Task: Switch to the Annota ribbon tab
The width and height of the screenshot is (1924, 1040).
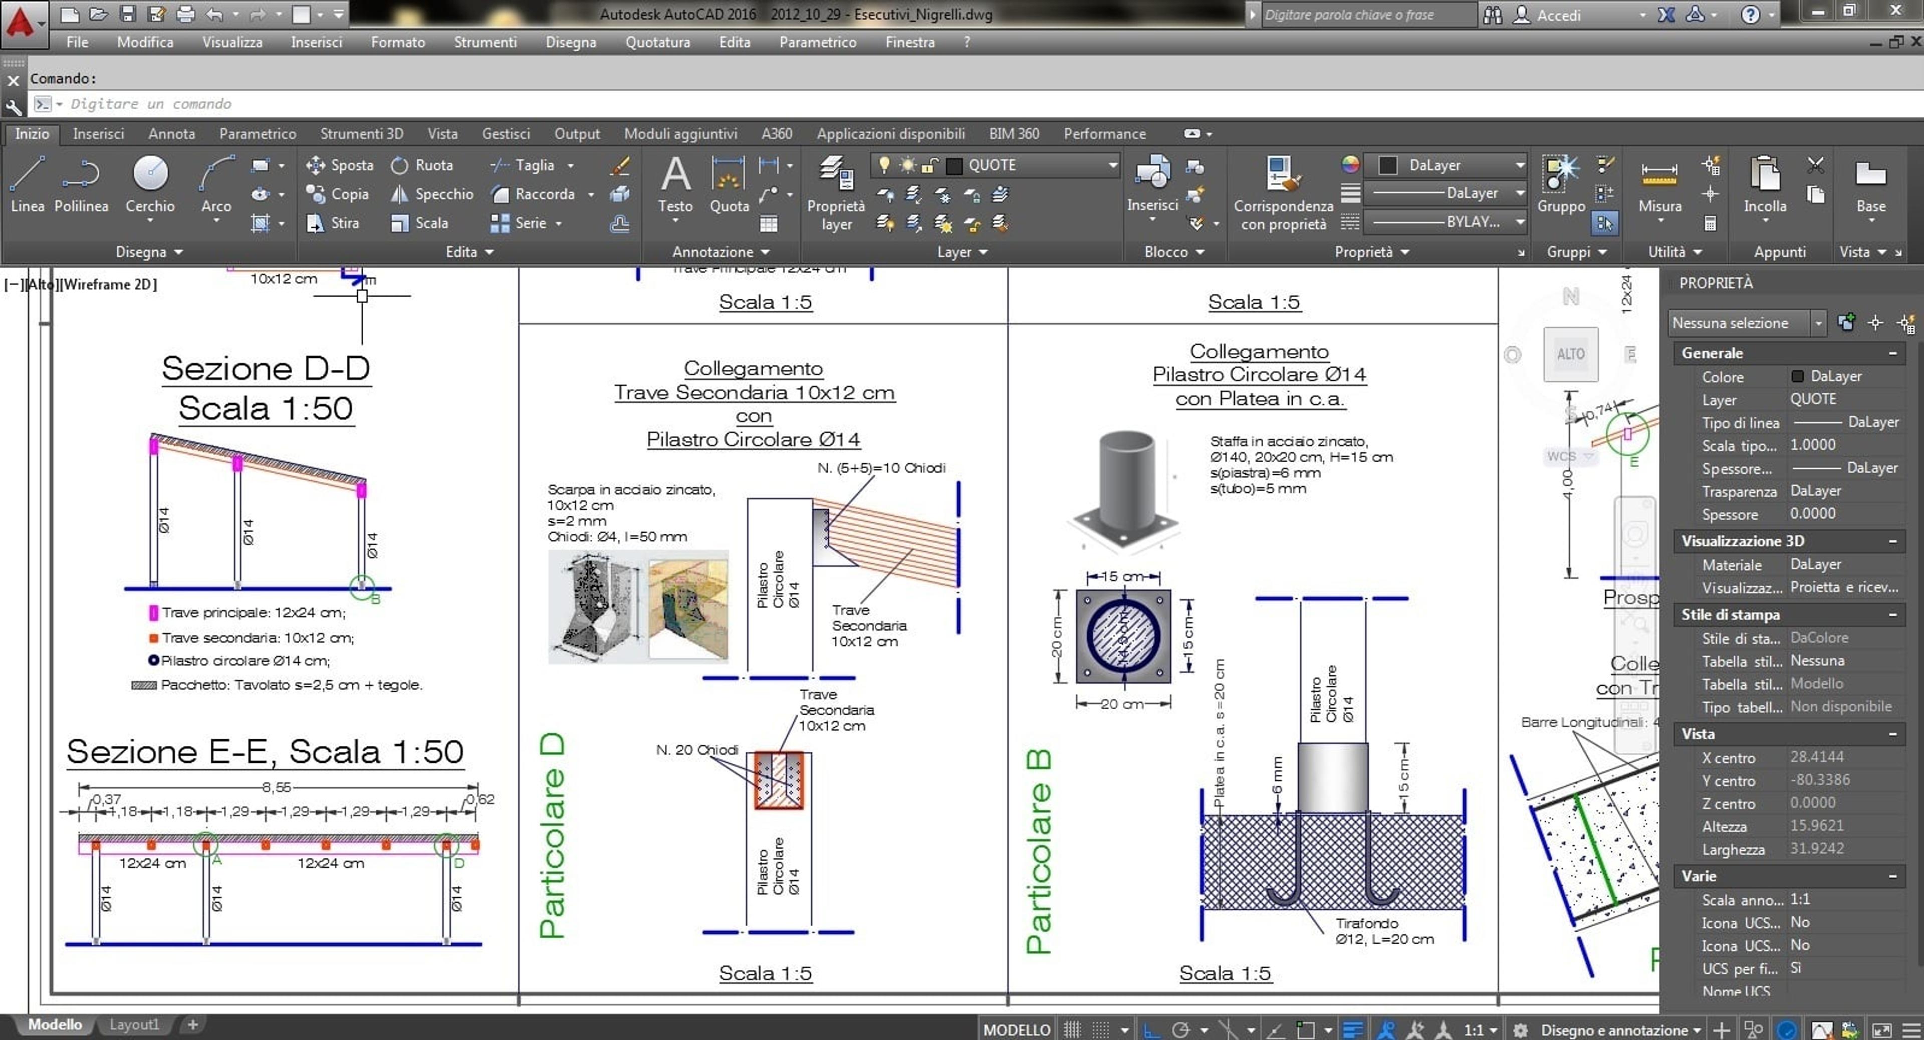Action: (x=171, y=134)
